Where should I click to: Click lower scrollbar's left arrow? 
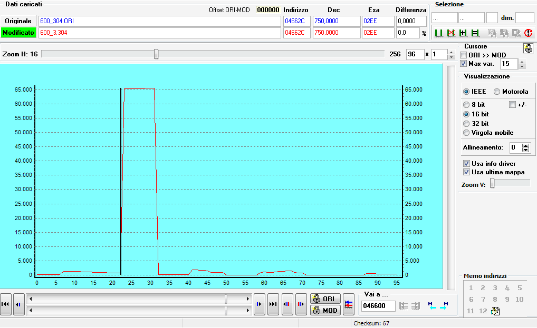(x=31, y=310)
